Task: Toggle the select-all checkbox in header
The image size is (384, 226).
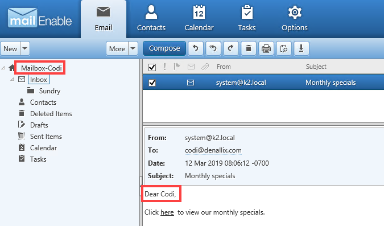Action: click(x=152, y=67)
